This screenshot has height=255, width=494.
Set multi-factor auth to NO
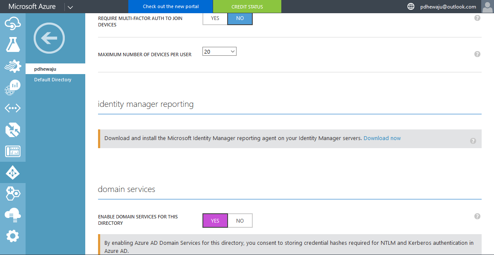[240, 18]
